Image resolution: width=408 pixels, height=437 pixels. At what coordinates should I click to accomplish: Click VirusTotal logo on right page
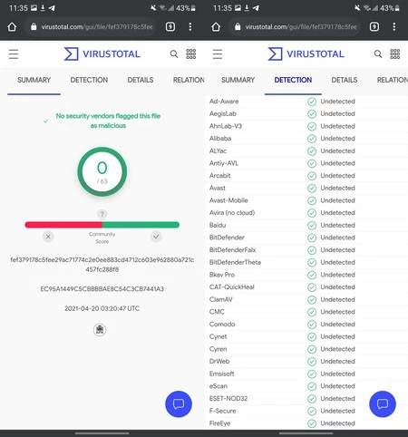click(x=306, y=54)
